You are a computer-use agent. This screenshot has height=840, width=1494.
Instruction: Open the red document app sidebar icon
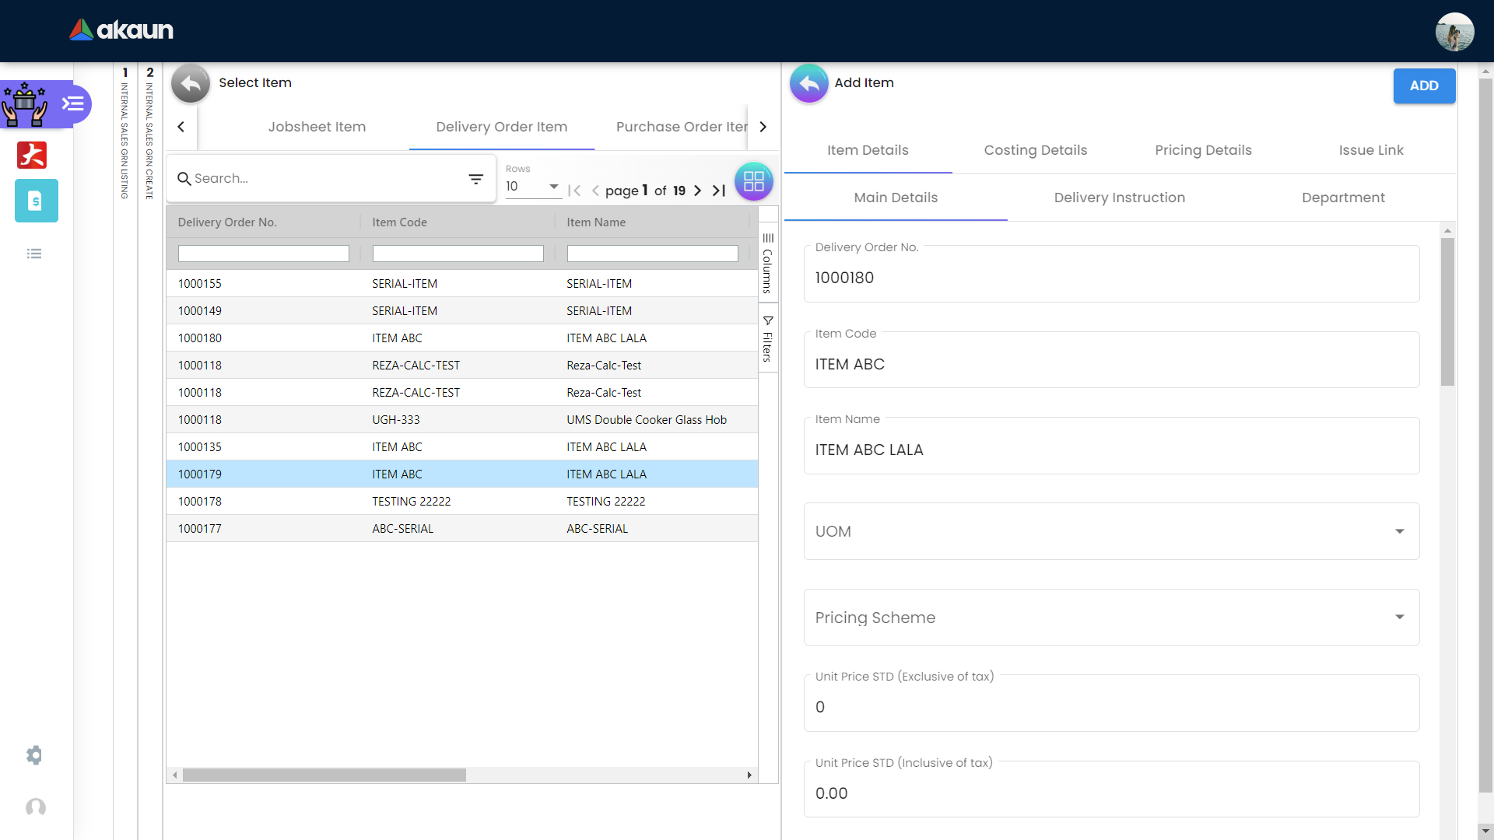coord(32,155)
